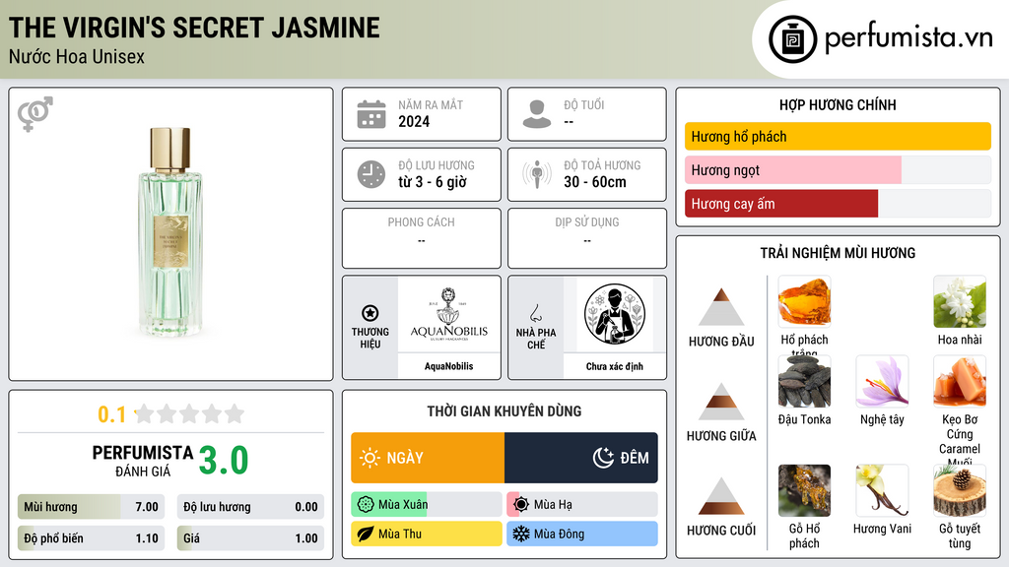Click the sillage icon beside Độ toả hương

pyautogui.click(x=537, y=174)
